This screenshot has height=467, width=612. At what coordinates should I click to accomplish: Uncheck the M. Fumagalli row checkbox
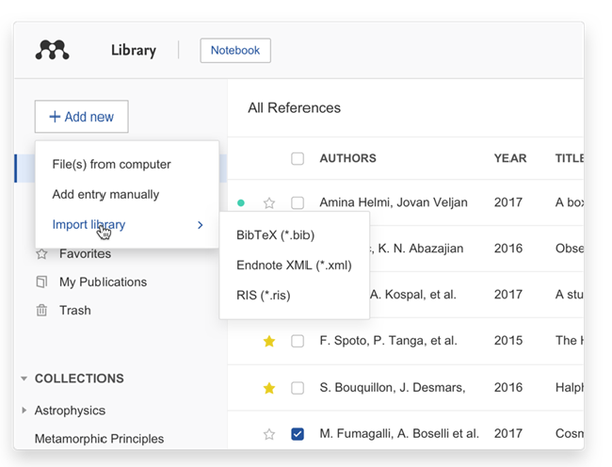tap(298, 434)
